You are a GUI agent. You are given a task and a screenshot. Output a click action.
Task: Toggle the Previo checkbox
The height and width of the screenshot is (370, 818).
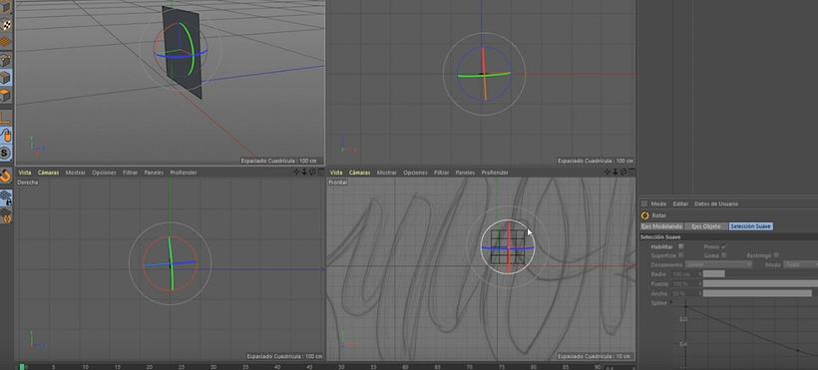point(724,246)
